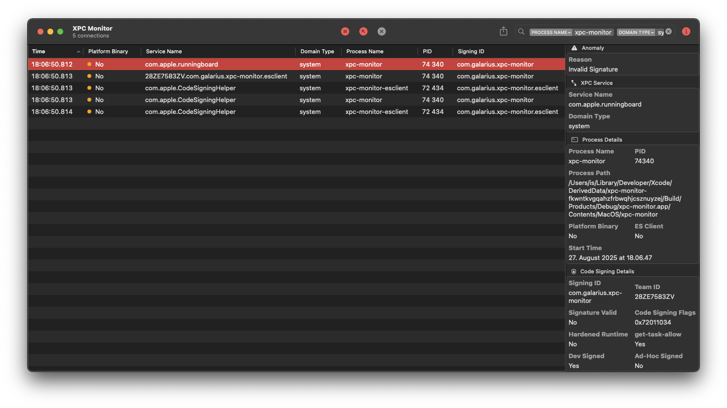Click the xpc-monitor search token text
This screenshot has height=408, width=727.
pos(593,33)
